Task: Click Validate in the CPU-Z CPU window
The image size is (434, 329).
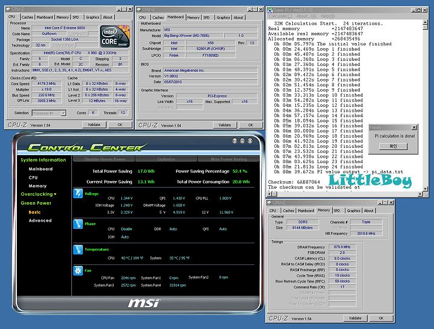Action: click(94, 125)
